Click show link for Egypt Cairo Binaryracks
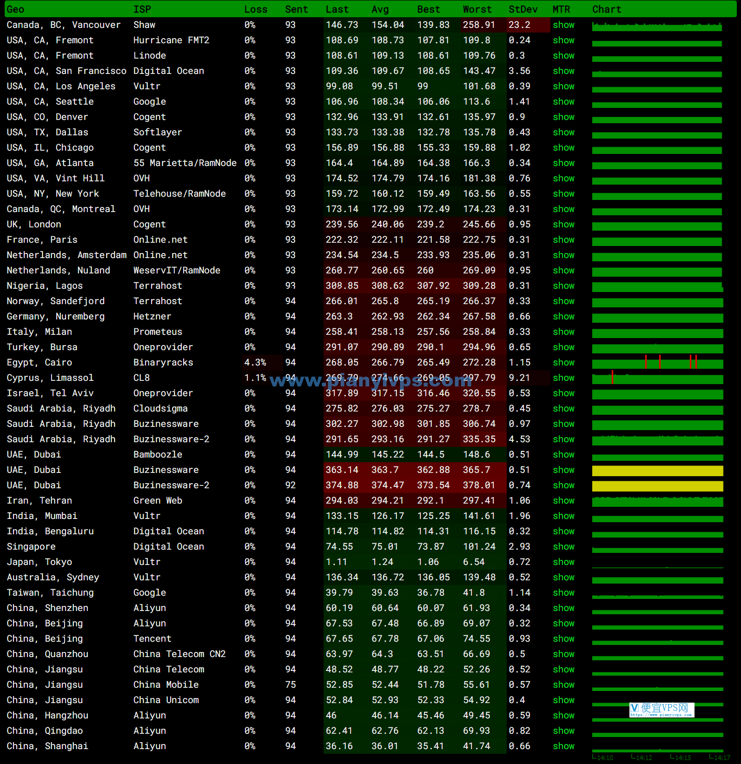This screenshot has height=764, width=741. tap(563, 363)
